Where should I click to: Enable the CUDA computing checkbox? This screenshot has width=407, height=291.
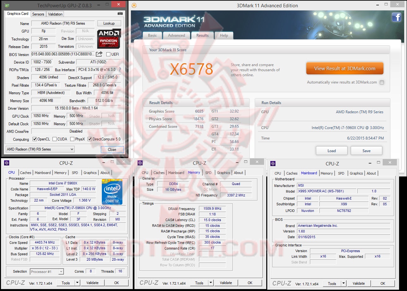coord(55,139)
